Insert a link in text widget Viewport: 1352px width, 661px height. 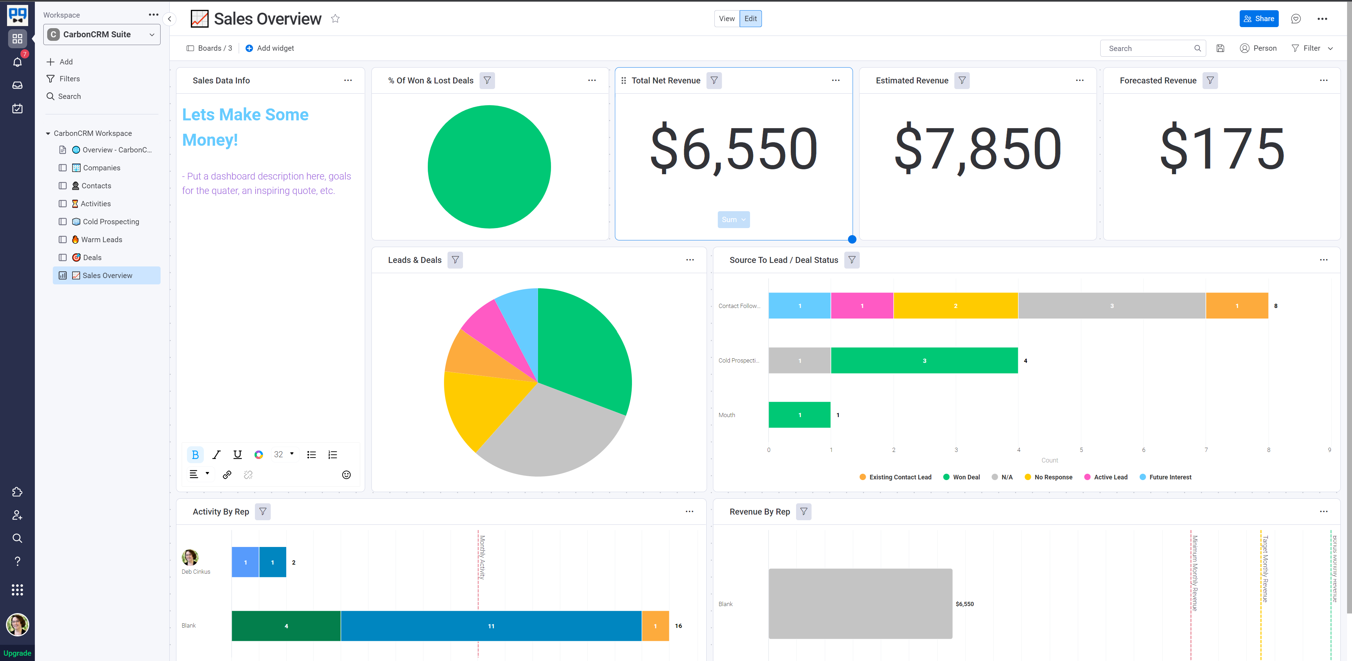click(x=227, y=475)
